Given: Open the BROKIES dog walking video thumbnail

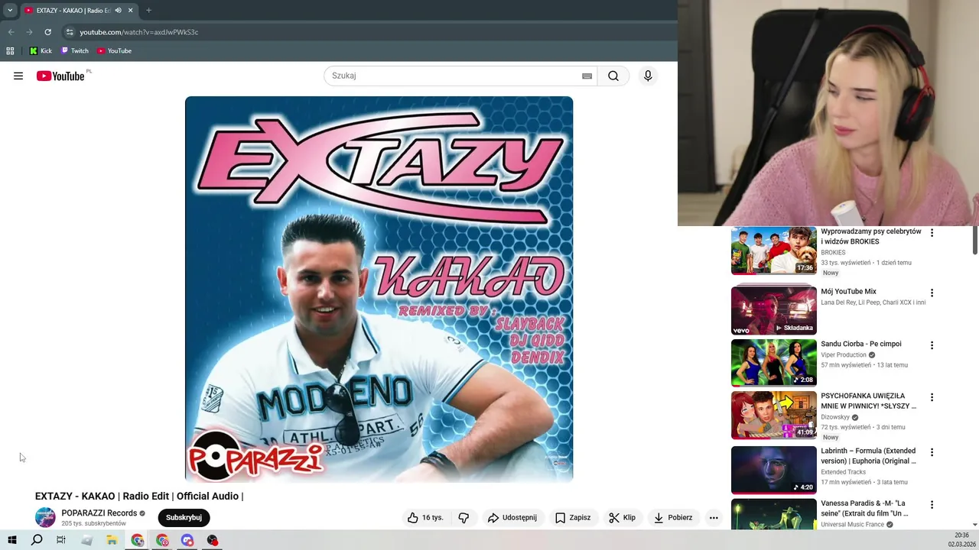Looking at the screenshot, I should pos(774,251).
